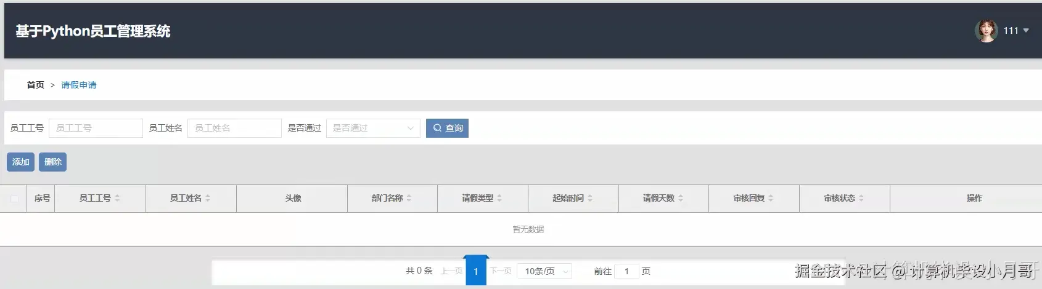Click the 暂无数据 empty table text

528,229
